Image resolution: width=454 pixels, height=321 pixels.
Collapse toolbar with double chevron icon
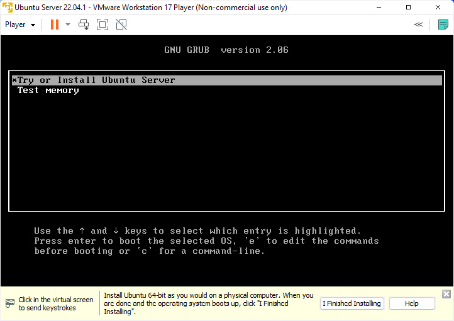click(418, 24)
